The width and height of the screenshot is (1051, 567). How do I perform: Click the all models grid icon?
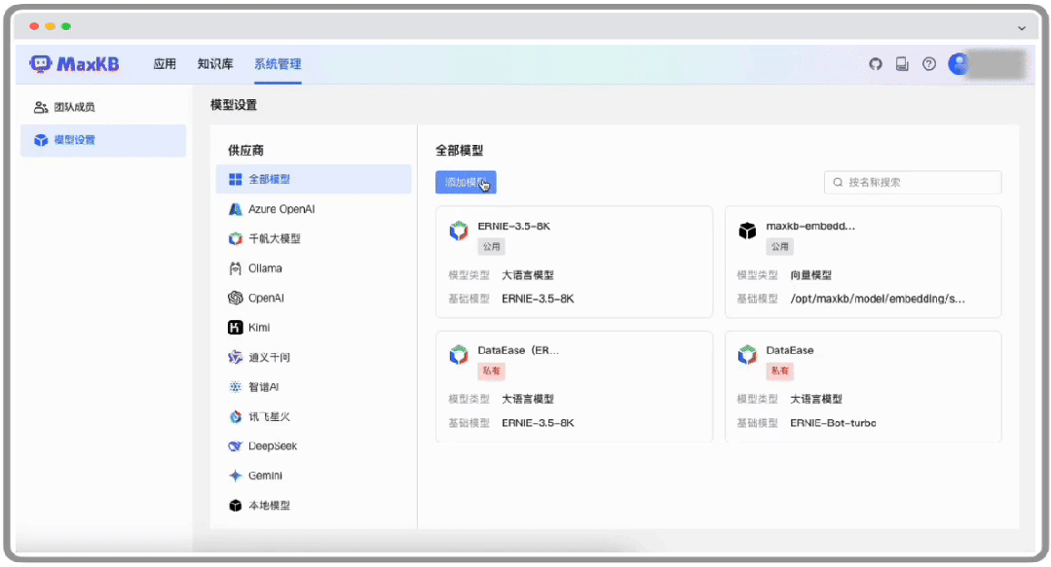(236, 179)
